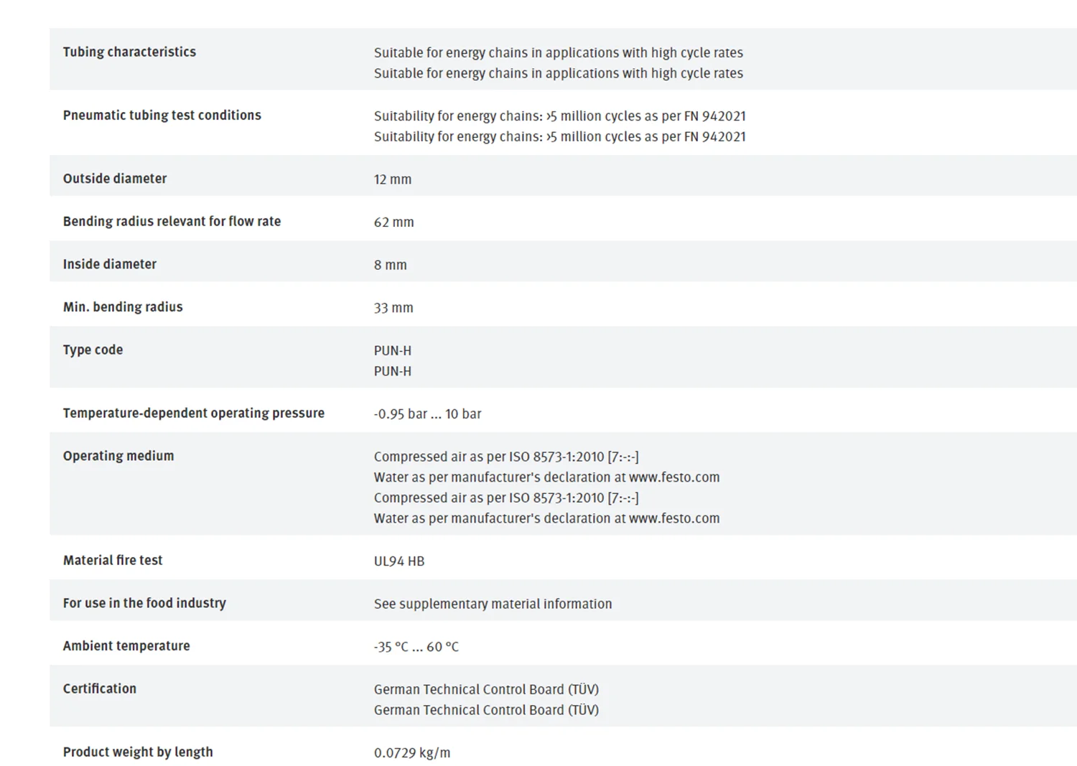Viewport: 1077px width, 766px height.
Task: Click the Outside diameter value 12 mm
Action: [393, 179]
